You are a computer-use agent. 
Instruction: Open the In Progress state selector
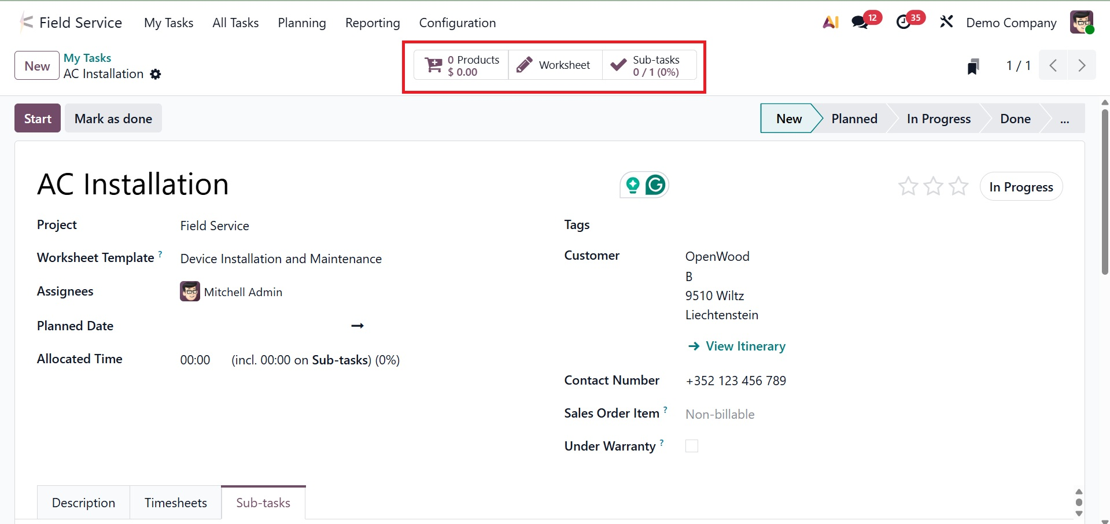tap(1020, 187)
